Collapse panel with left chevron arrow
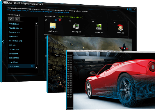This screenshot has height=110, width=155. [x=3, y=42]
